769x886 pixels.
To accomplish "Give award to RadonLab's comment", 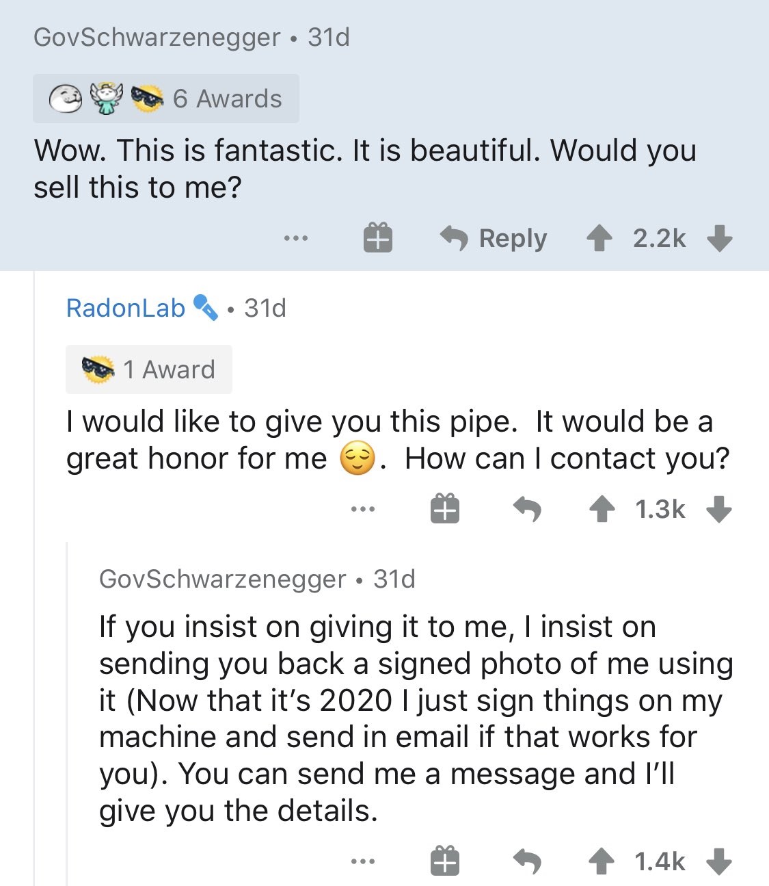I will [444, 509].
